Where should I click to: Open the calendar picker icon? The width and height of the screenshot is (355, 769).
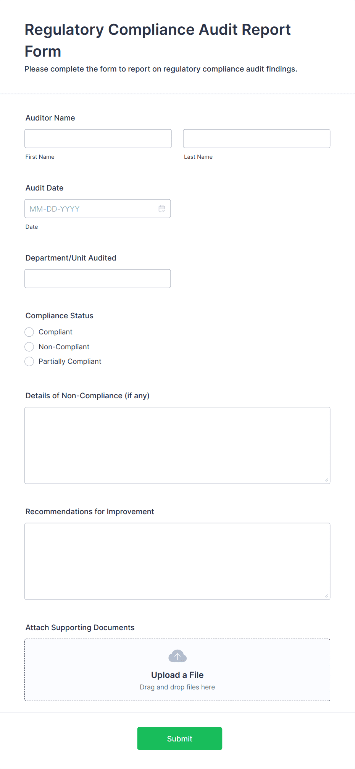(x=162, y=209)
